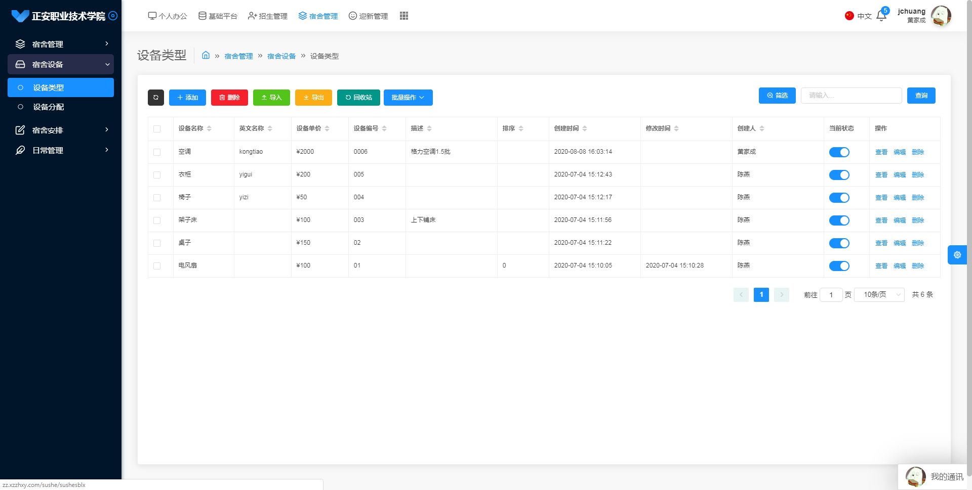Click the 宿舍设备 sidebar drive icon
The width and height of the screenshot is (972, 490).
(x=20, y=64)
